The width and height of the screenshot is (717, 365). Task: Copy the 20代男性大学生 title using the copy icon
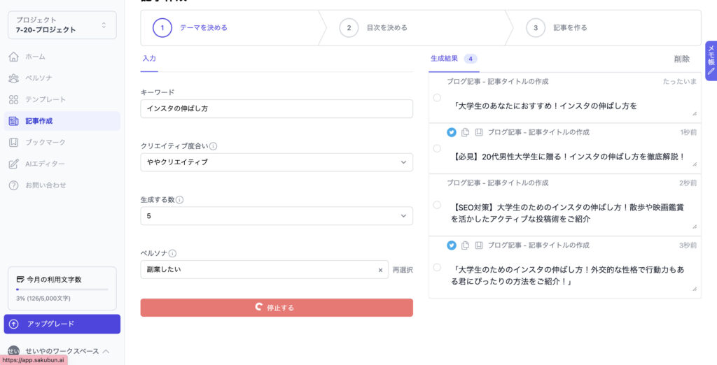pos(466,132)
